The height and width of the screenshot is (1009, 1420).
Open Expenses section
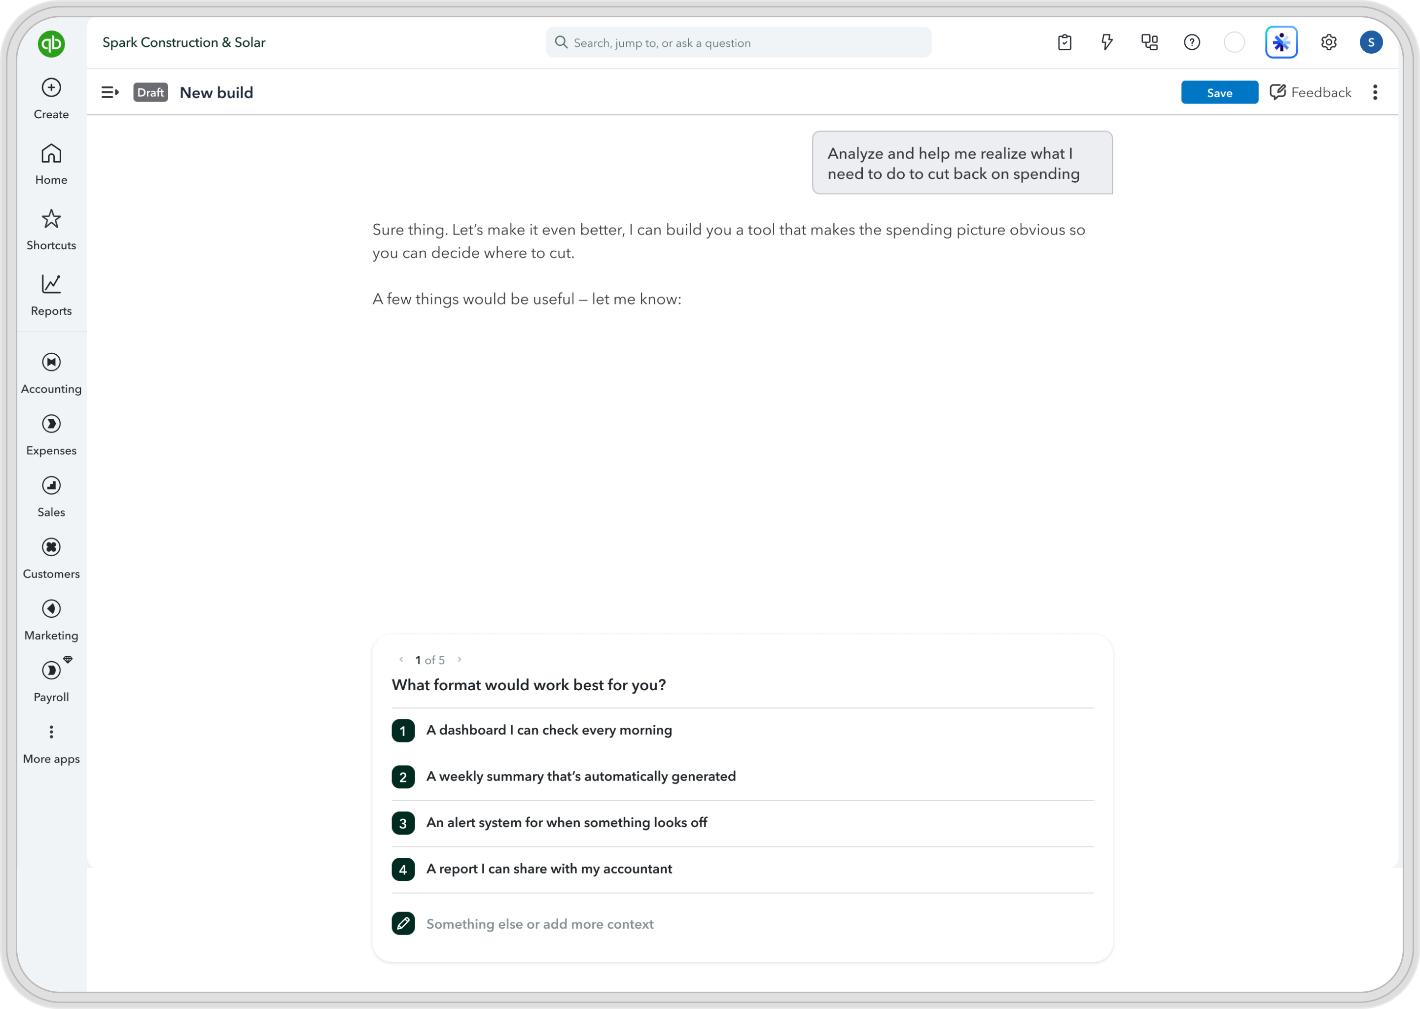pos(51,436)
